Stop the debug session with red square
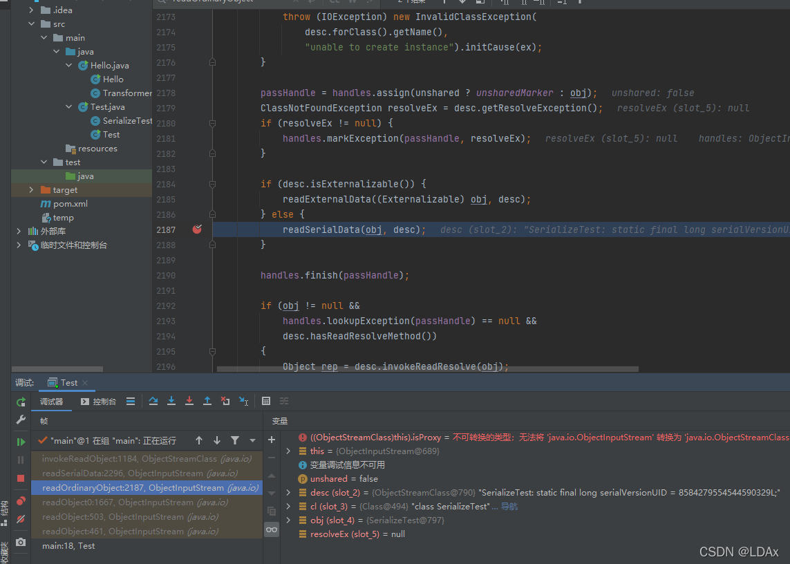This screenshot has width=790, height=564. (21, 478)
